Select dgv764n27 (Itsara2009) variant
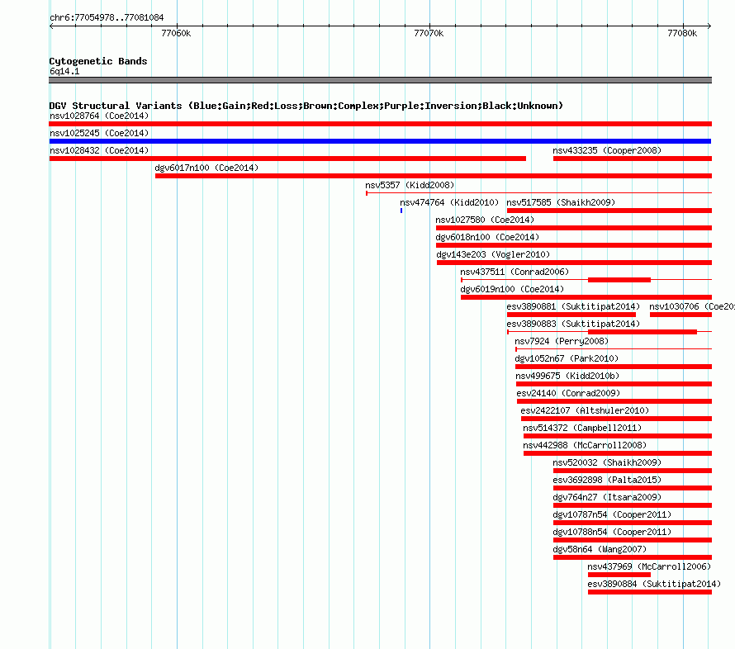 pos(607,497)
